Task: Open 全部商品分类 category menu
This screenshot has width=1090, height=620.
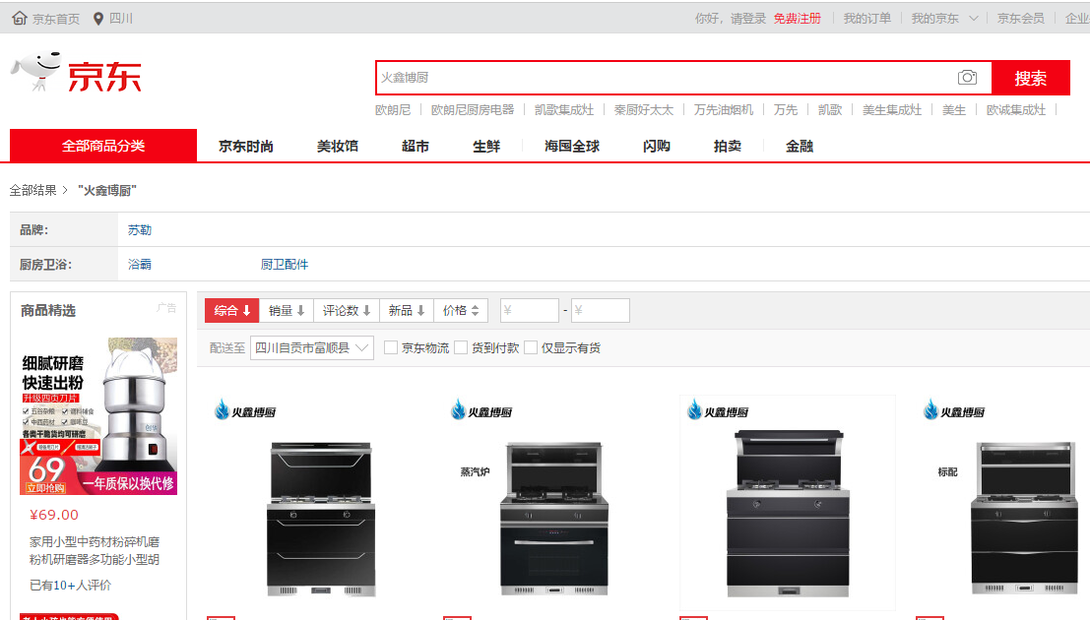Action: click(103, 146)
